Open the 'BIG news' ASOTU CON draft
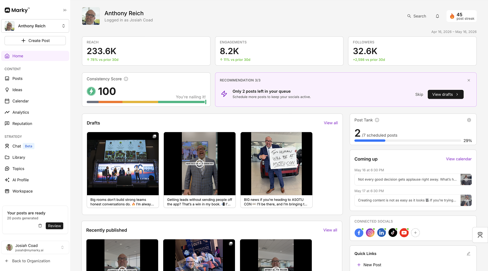488x271 pixels. coord(276,170)
